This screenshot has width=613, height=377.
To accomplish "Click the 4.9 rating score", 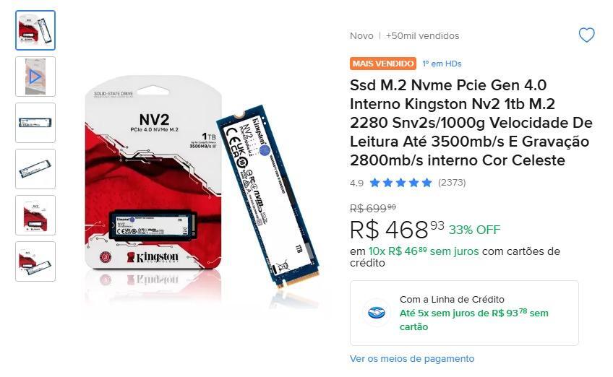I will coord(356,183).
